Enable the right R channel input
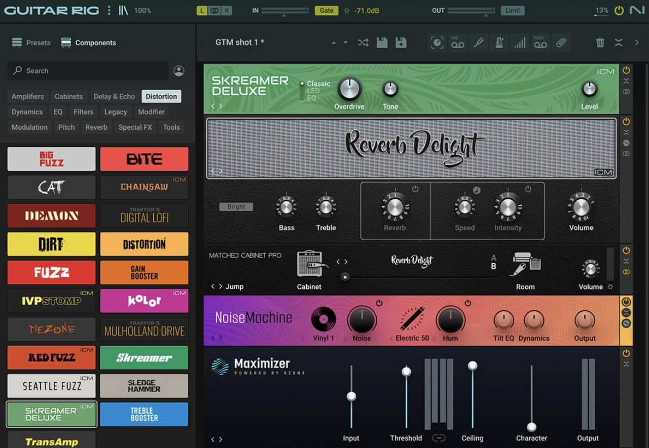The image size is (649, 448). pos(226,10)
